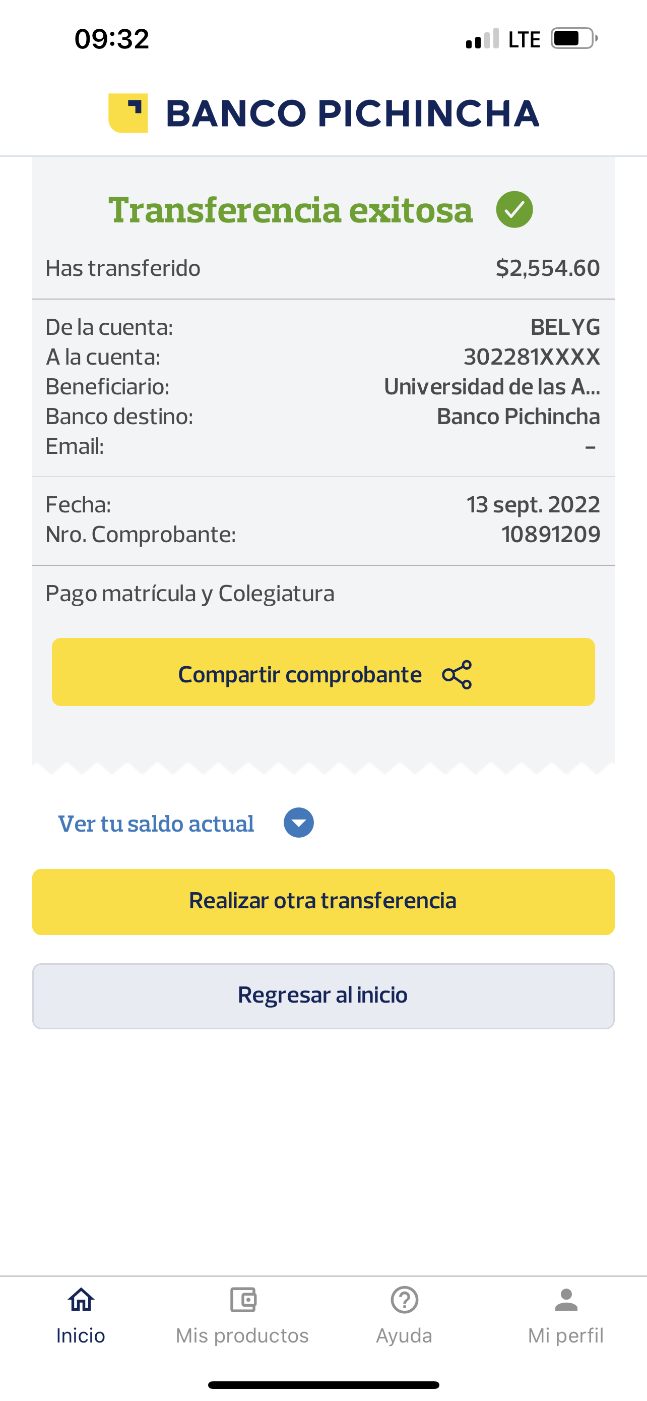Screen dimensions: 647x1401
Task: Tap the Banco Pichincha yellow logo icon
Action: pos(128,113)
